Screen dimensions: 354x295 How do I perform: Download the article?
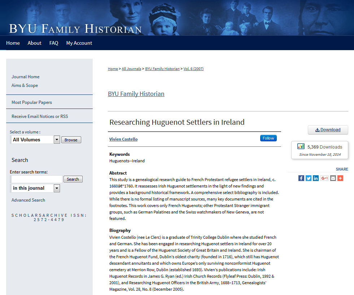328,130
